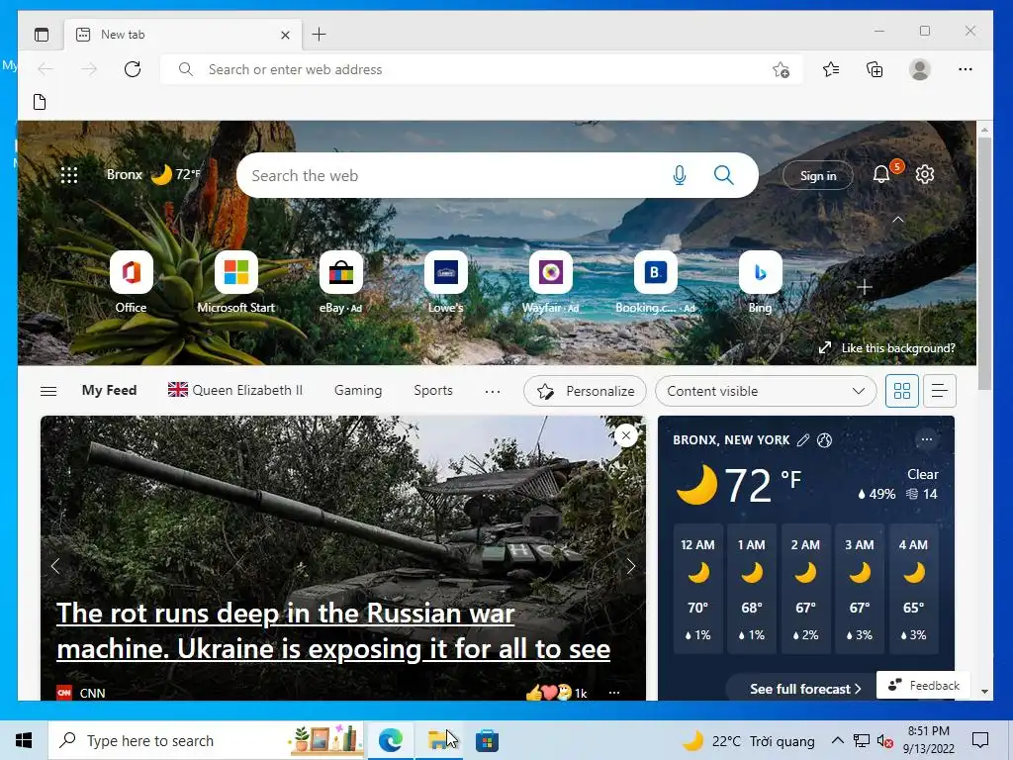Click the Bronx 72°F weather summary
The height and width of the screenshot is (760, 1013).
coord(153,174)
